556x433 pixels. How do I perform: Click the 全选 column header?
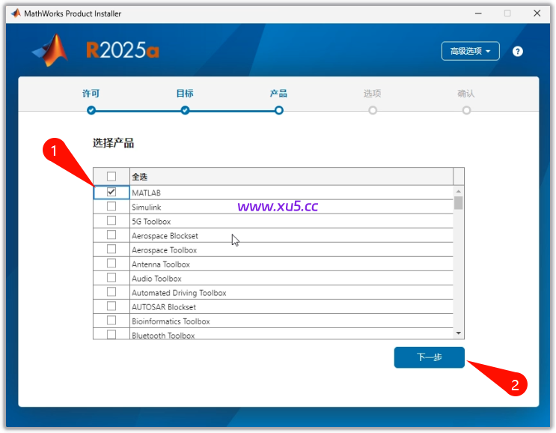(290, 177)
